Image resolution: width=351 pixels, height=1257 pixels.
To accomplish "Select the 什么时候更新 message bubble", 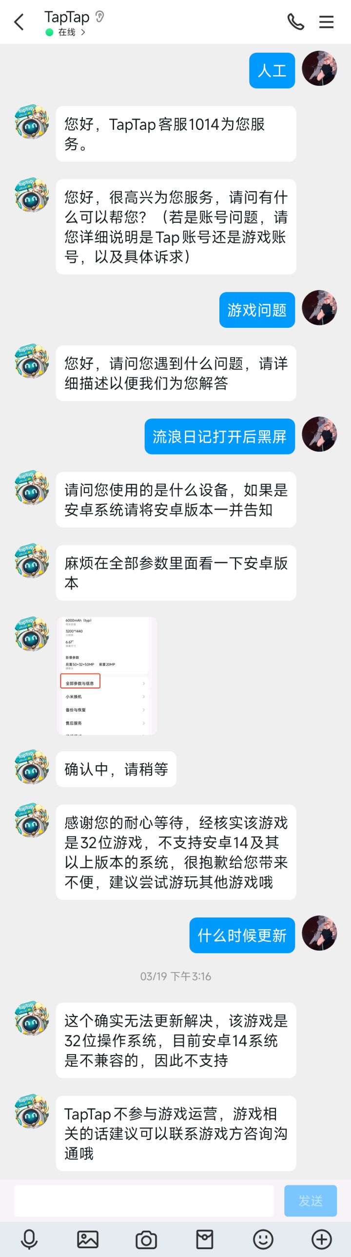I will click(x=242, y=935).
